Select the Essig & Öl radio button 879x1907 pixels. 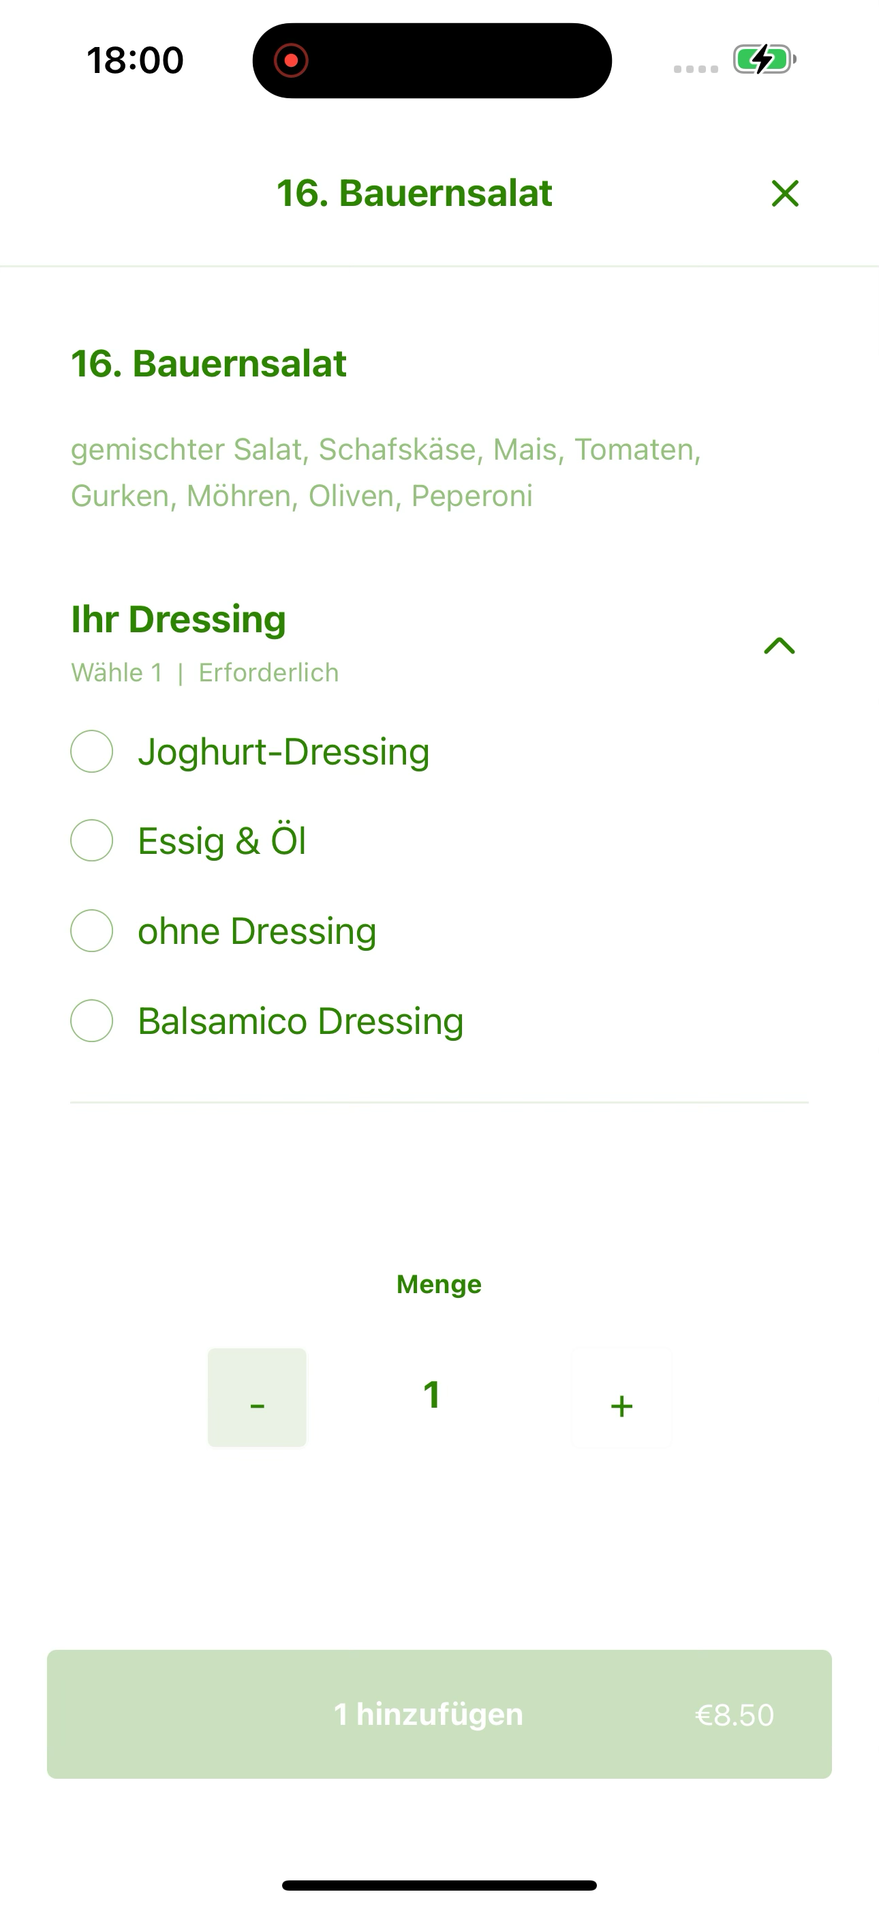coord(92,840)
